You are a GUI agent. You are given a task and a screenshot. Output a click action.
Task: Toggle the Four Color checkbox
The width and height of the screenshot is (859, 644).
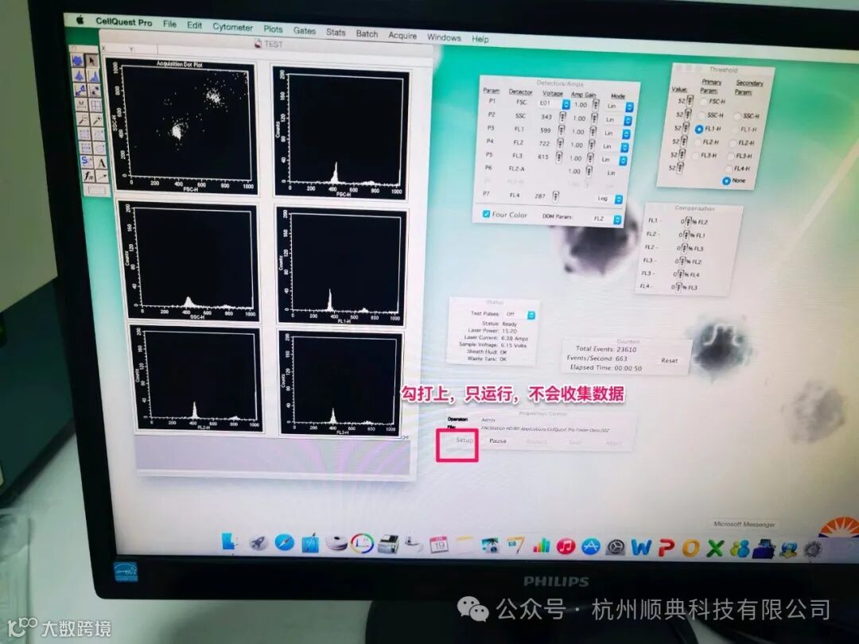click(x=487, y=214)
